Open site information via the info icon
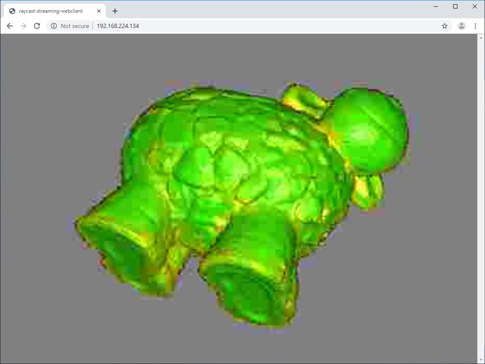This screenshot has width=485, height=364. point(54,26)
